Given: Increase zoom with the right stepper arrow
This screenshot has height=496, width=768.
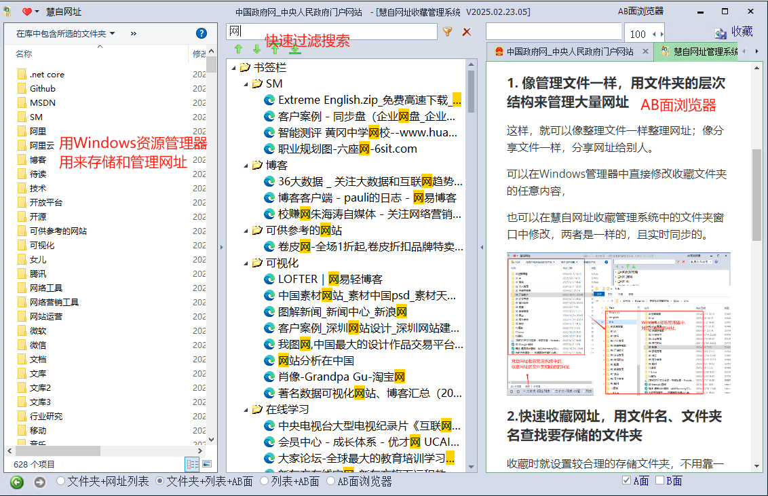Looking at the screenshot, I should pos(661,34).
